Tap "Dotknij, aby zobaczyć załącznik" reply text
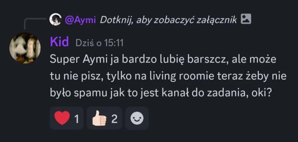The width and height of the screenshot is (298, 142). tap(168, 20)
